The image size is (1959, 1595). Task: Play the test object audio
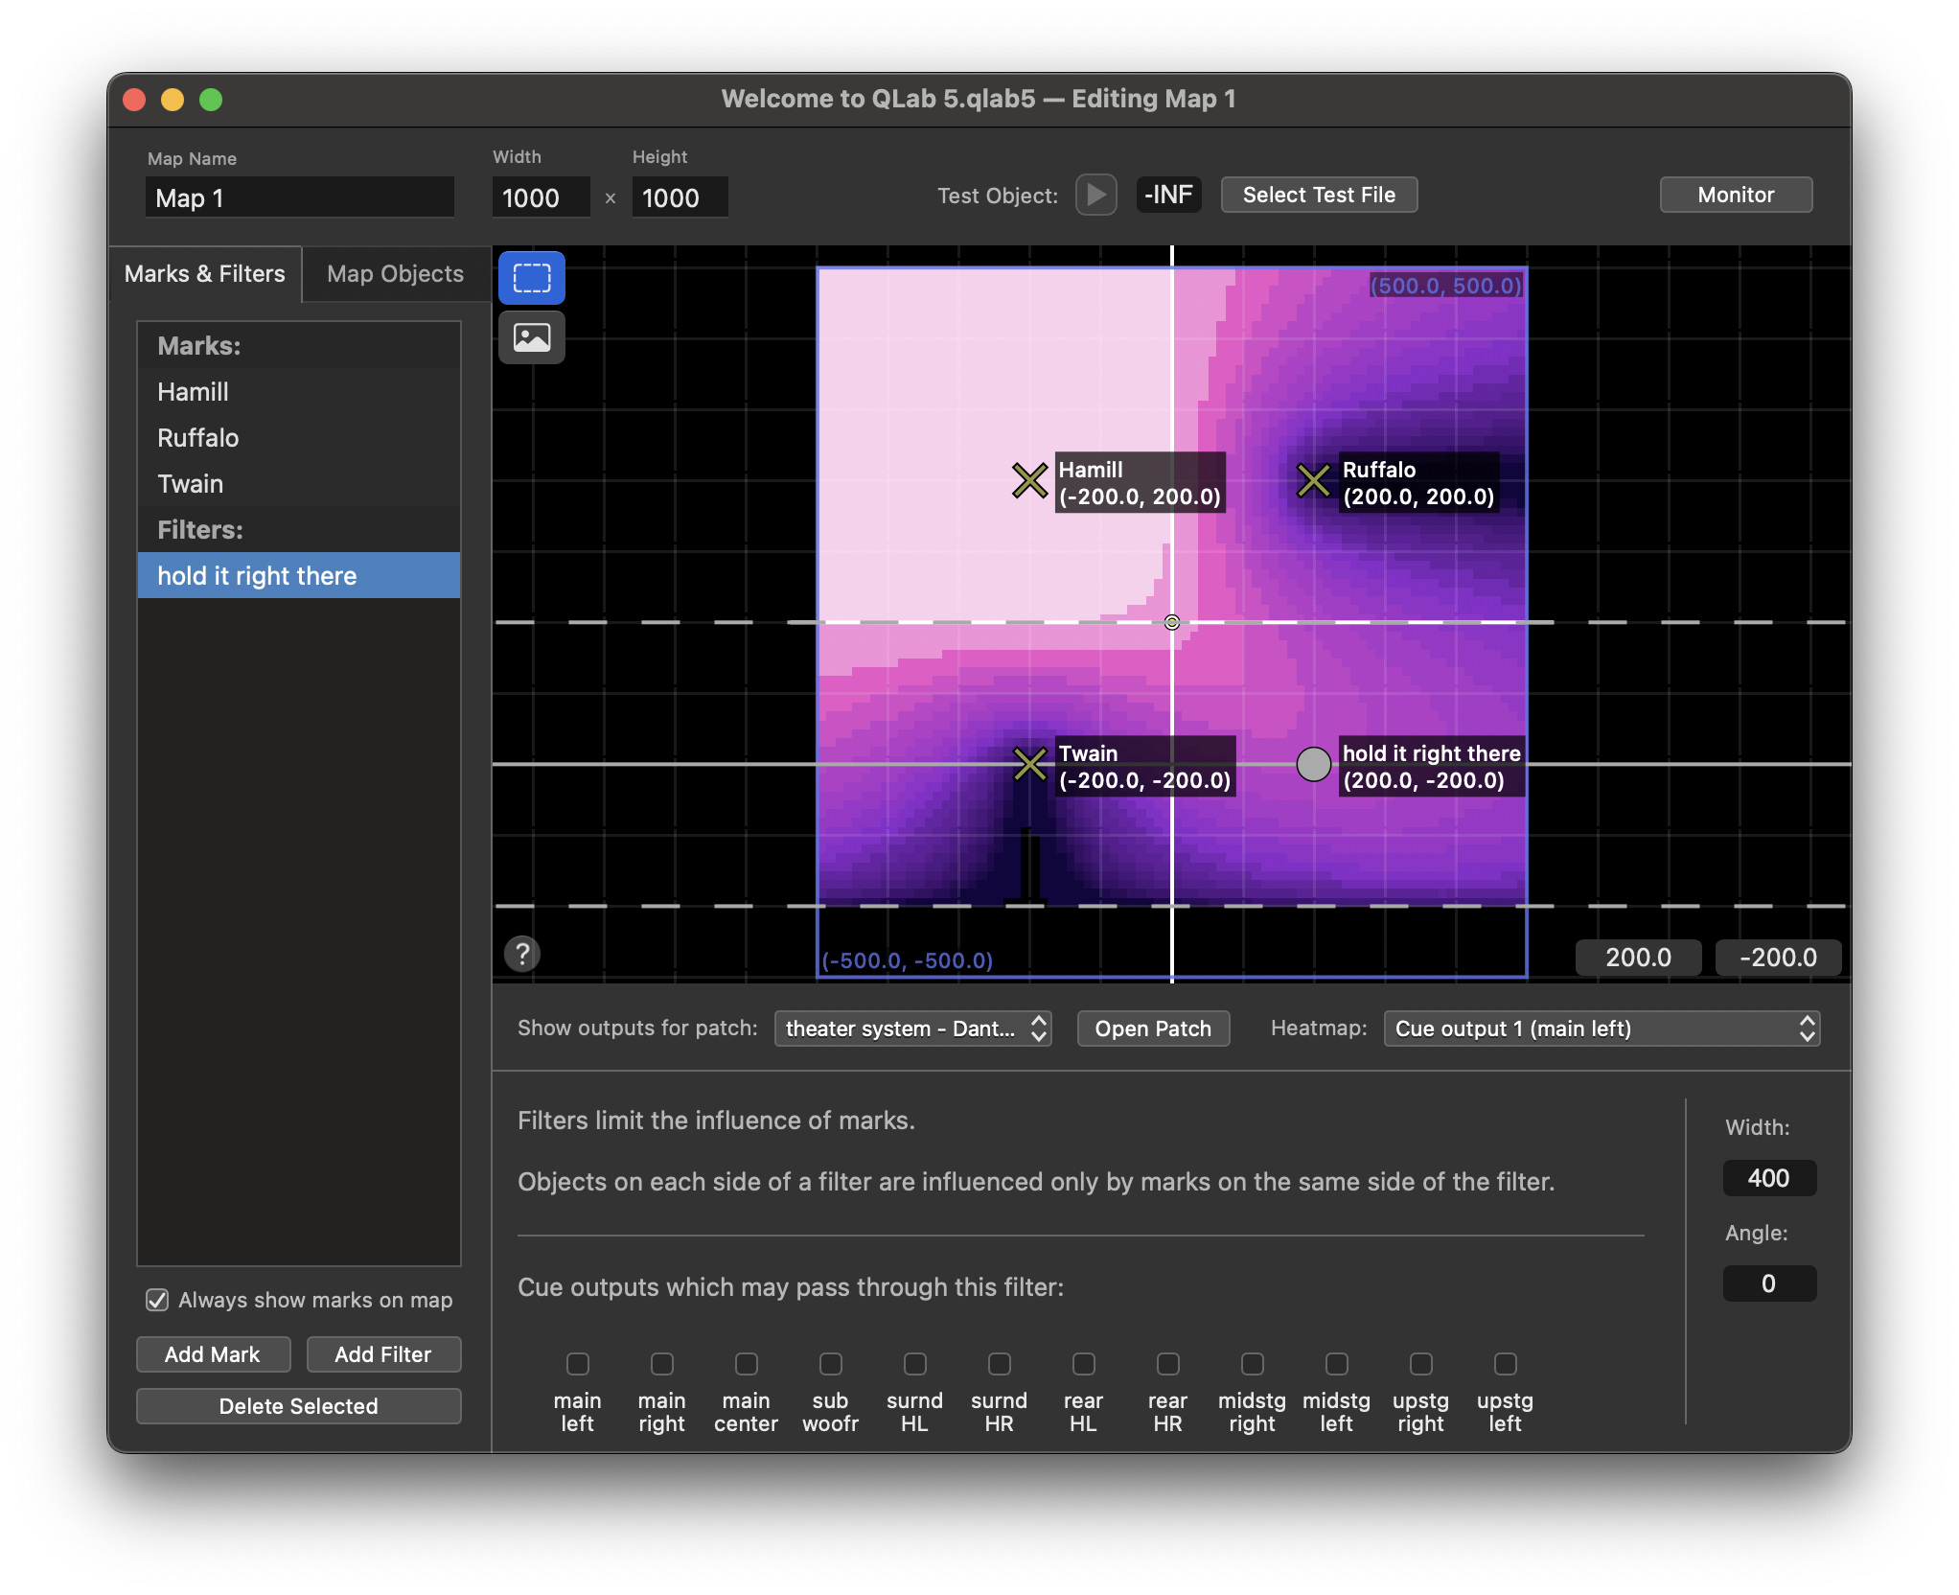(1095, 196)
